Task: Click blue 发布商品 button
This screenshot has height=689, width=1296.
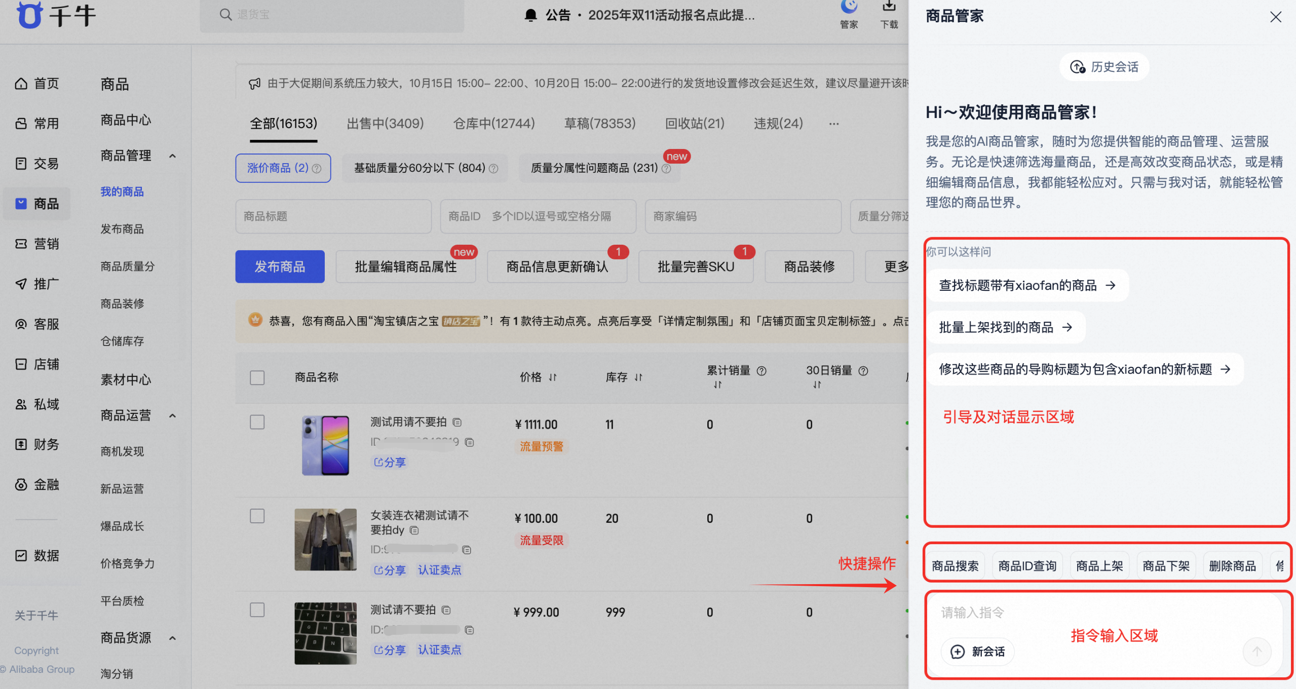Action: click(280, 266)
